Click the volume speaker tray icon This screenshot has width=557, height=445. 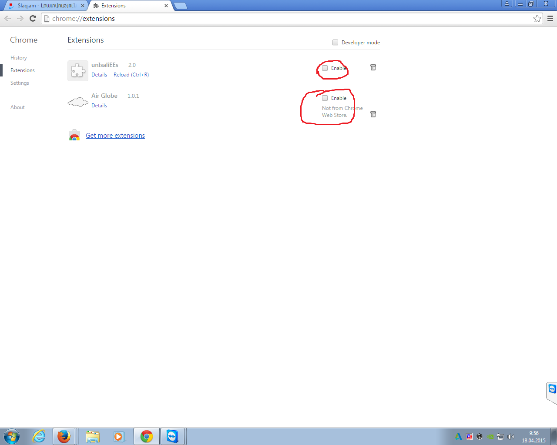tap(511, 437)
